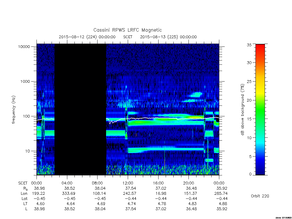292x219 pixels.
Task: Click the Rs row label
Action: pyautogui.click(x=25, y=188)
